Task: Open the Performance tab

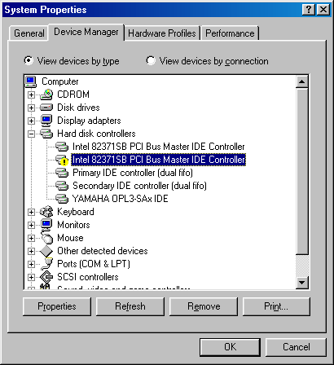Action: pos(230,33)
